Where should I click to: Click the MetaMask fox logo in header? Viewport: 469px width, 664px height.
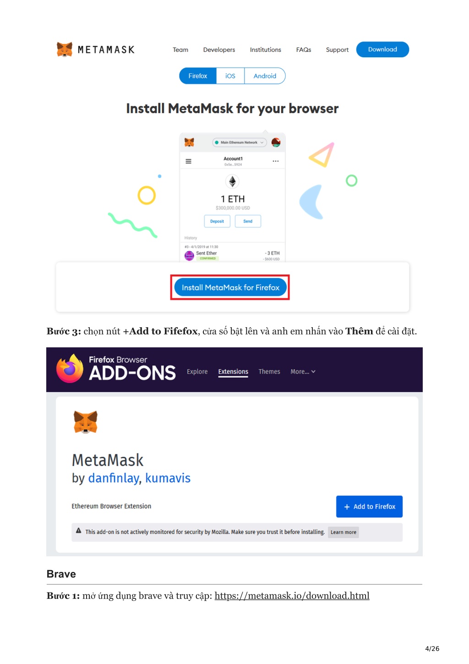[x=65, y=49]
